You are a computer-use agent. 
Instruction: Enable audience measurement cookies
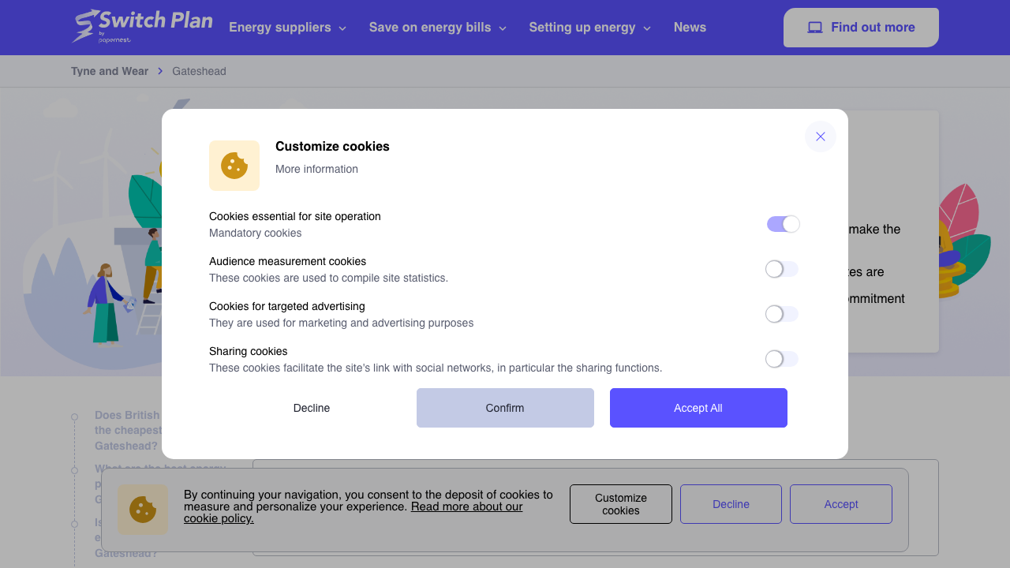coord(781,268)
